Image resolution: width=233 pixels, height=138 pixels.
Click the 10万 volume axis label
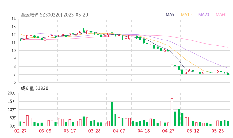12,110
